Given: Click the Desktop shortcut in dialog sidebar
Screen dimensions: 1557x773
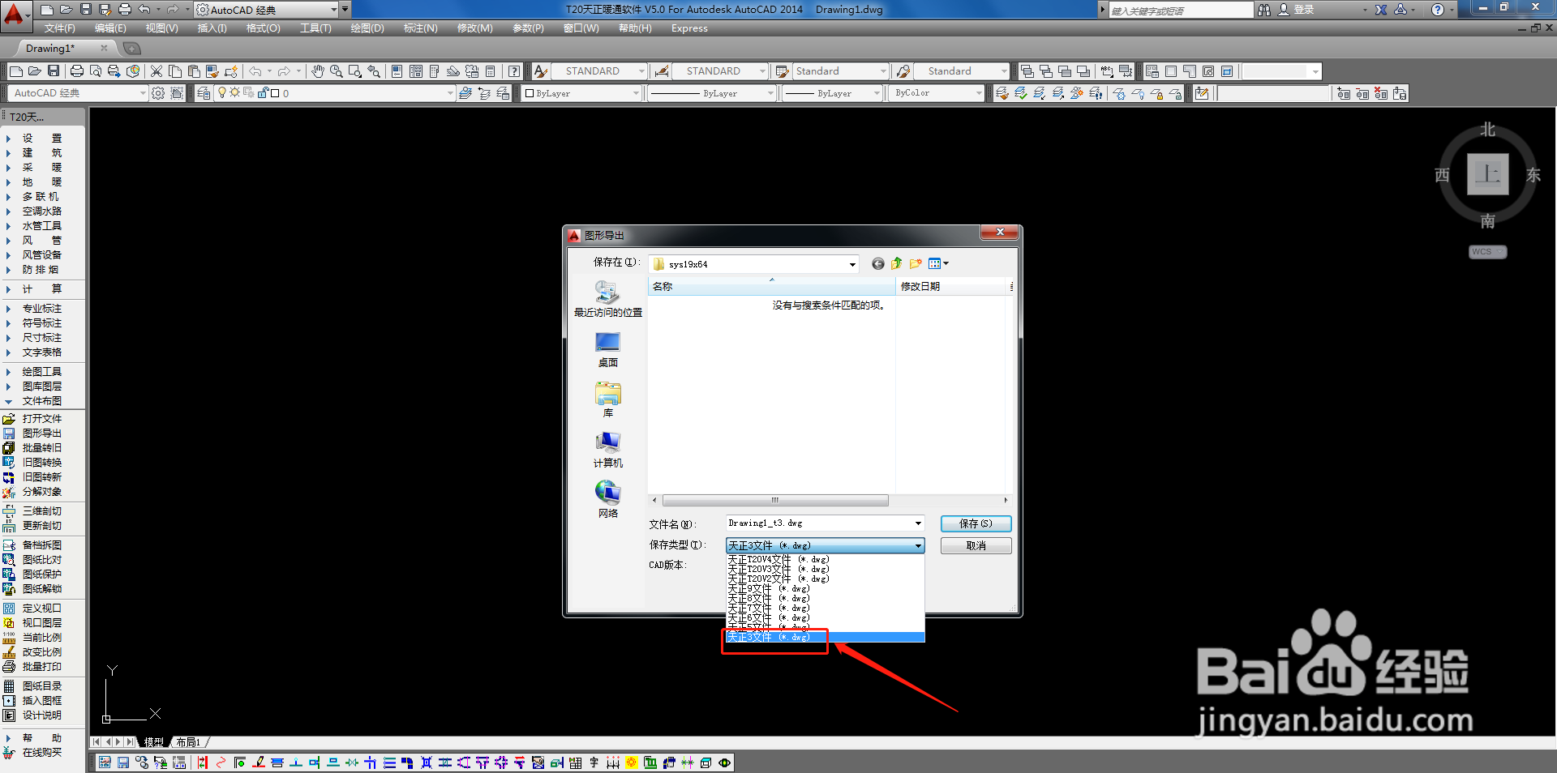Looking at the screenshot, I should tap(608, 349).
